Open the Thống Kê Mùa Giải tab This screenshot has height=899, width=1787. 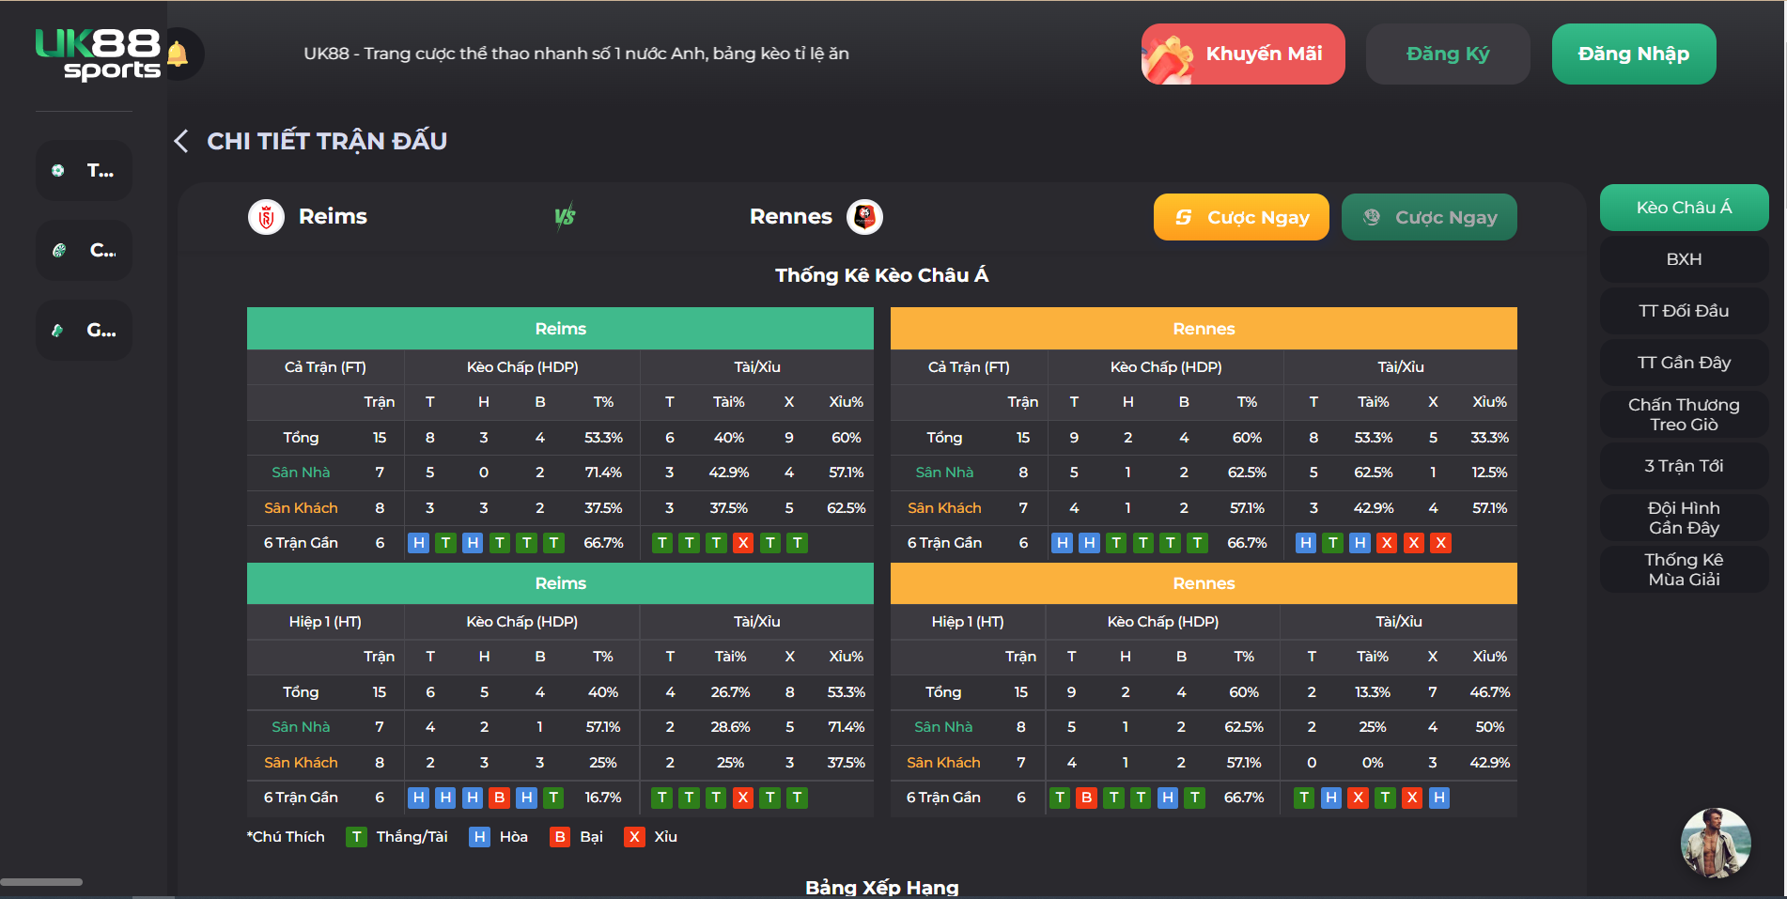(1684, 569)
